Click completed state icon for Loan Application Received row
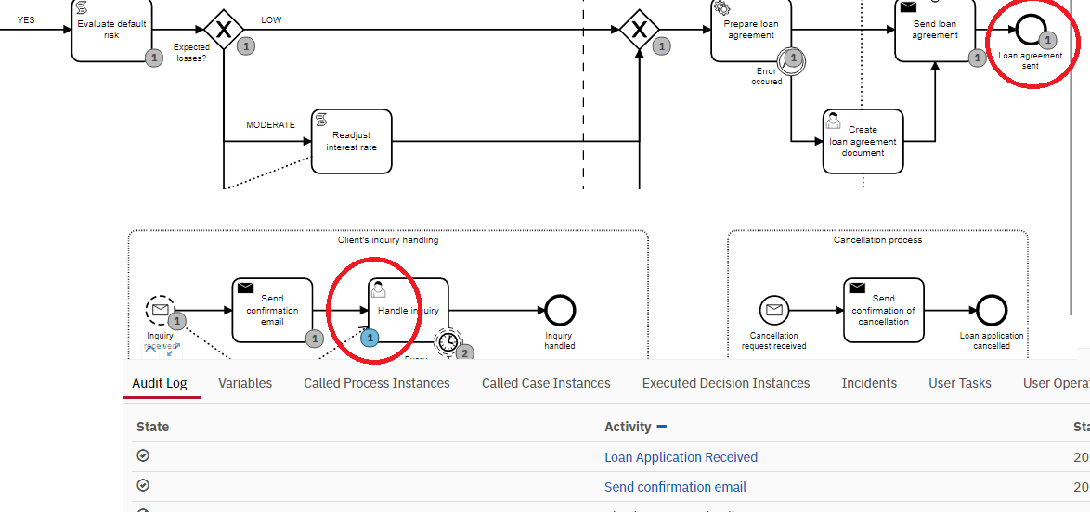 143,455
